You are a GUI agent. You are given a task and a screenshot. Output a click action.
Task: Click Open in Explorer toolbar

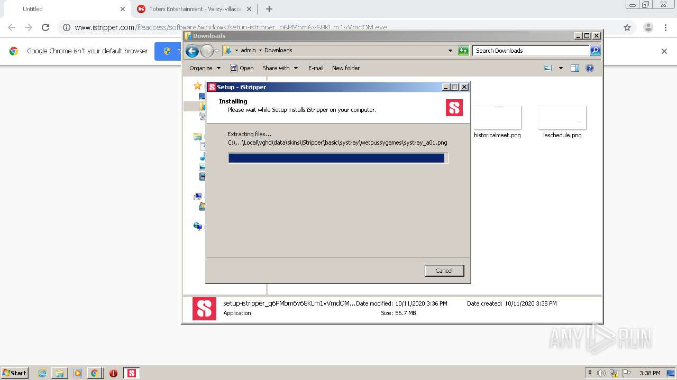(x=242, y=68)
